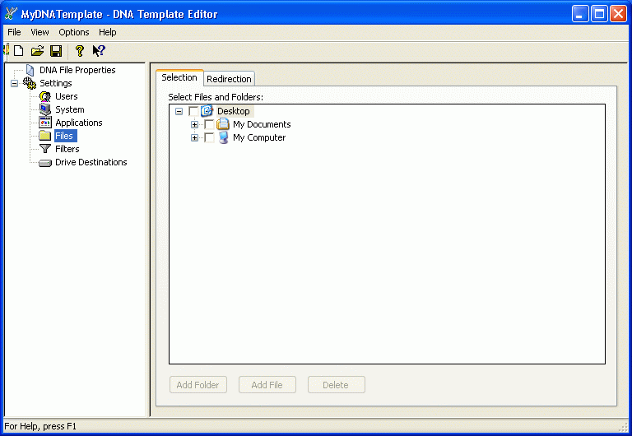The width and height of the screenshot is (632, 436).
Task: Click the System computer icon
Action: pos(45,109)
